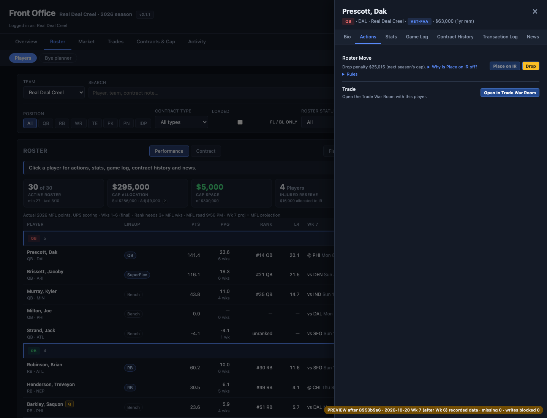Filter roster by PK position
The width and height of the screenshot is (547, 418).
(x=111, y=123)
